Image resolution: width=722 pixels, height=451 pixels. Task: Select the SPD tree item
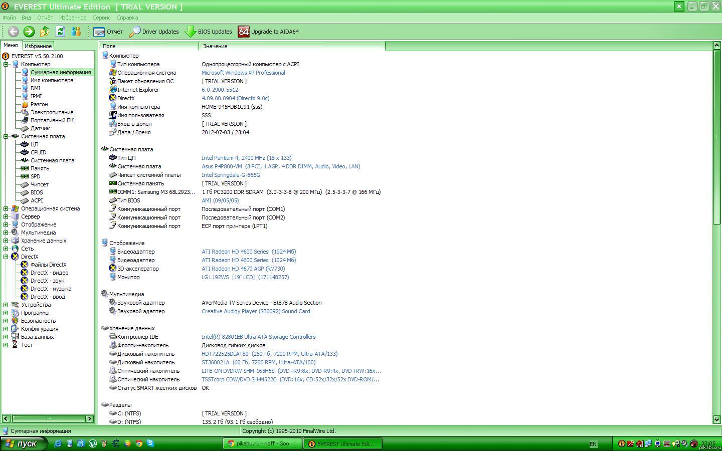click(x=35, y=176)
